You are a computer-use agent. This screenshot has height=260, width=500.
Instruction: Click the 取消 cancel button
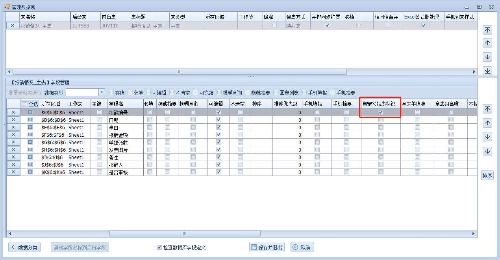(302, 247)
